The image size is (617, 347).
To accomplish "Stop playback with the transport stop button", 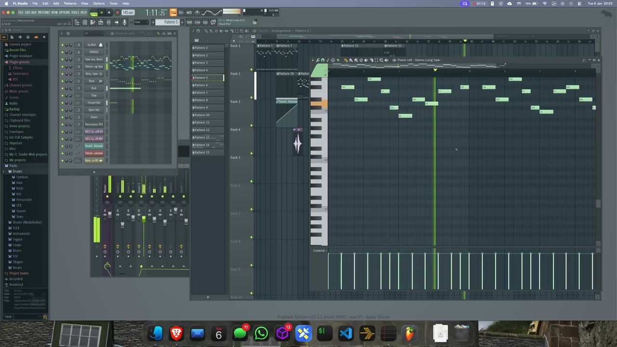I will [x=109, y=13].
